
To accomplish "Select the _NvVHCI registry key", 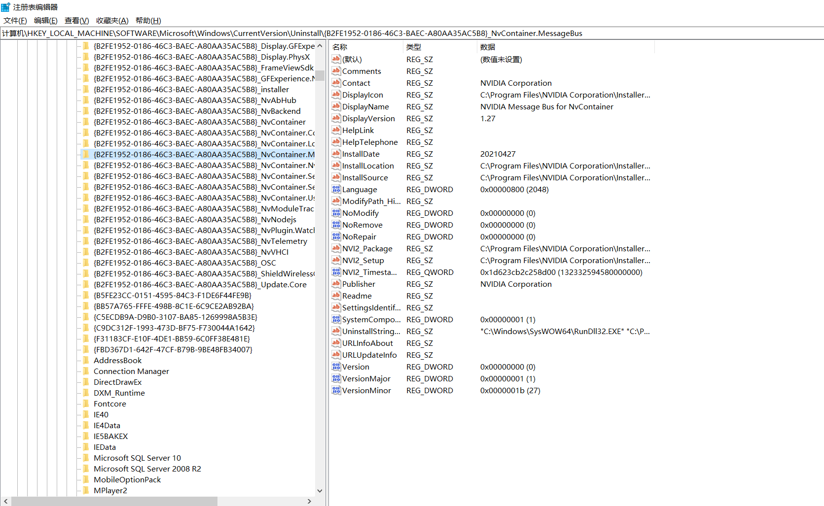I will tap(191, 252).
